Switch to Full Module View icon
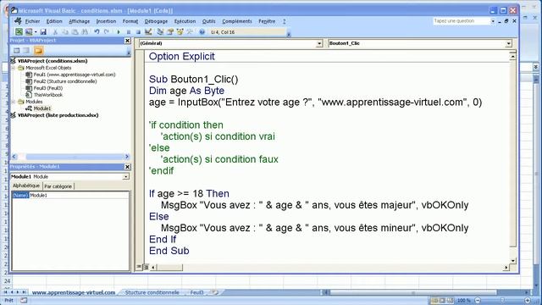Screen dimensions: 542x305 [146, 267]
